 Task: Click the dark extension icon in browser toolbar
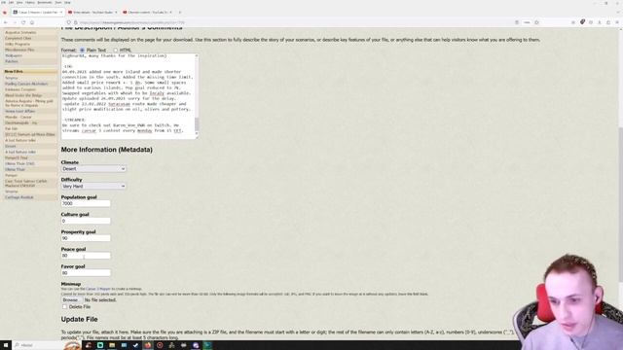582,22
